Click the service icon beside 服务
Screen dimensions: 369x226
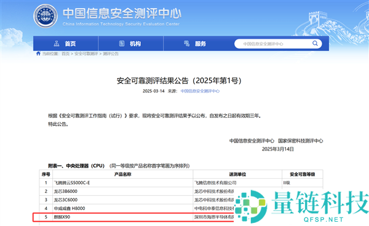click(x=186, y=44)
